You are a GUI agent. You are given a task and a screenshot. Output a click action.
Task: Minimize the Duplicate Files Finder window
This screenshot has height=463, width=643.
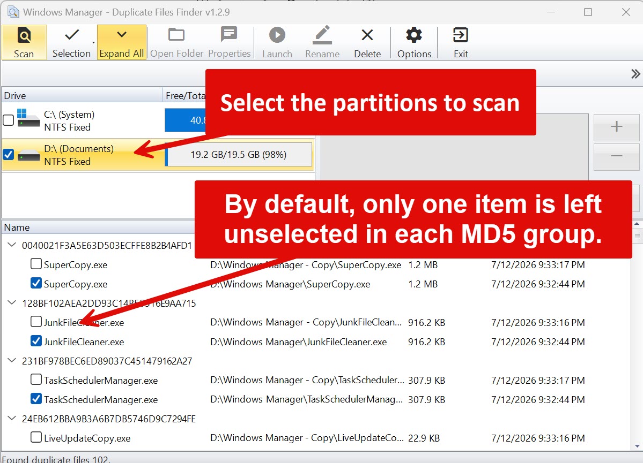click(551, 12)
